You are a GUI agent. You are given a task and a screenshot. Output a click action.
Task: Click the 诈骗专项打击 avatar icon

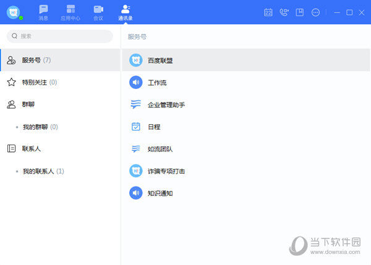tap(136, 170)
